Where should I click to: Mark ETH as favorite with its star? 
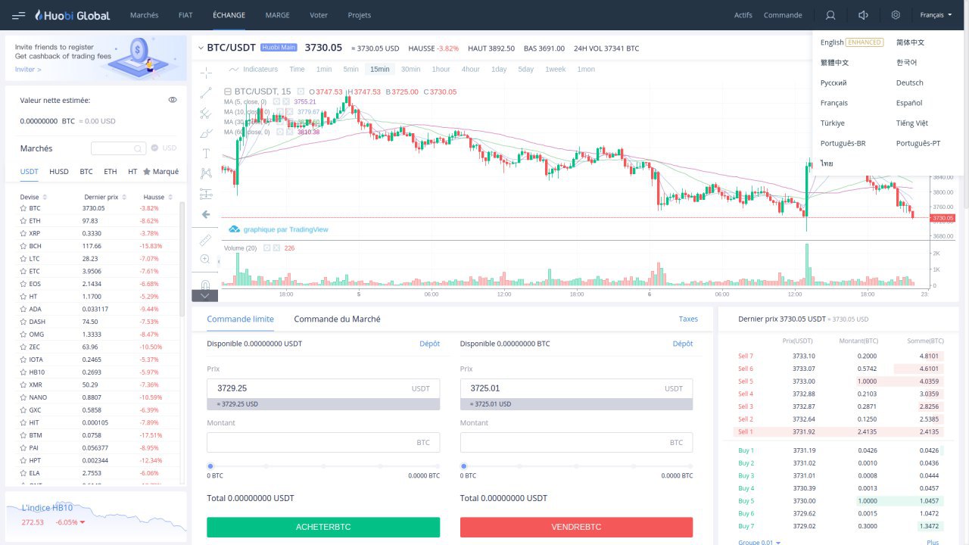coord(23,221)
